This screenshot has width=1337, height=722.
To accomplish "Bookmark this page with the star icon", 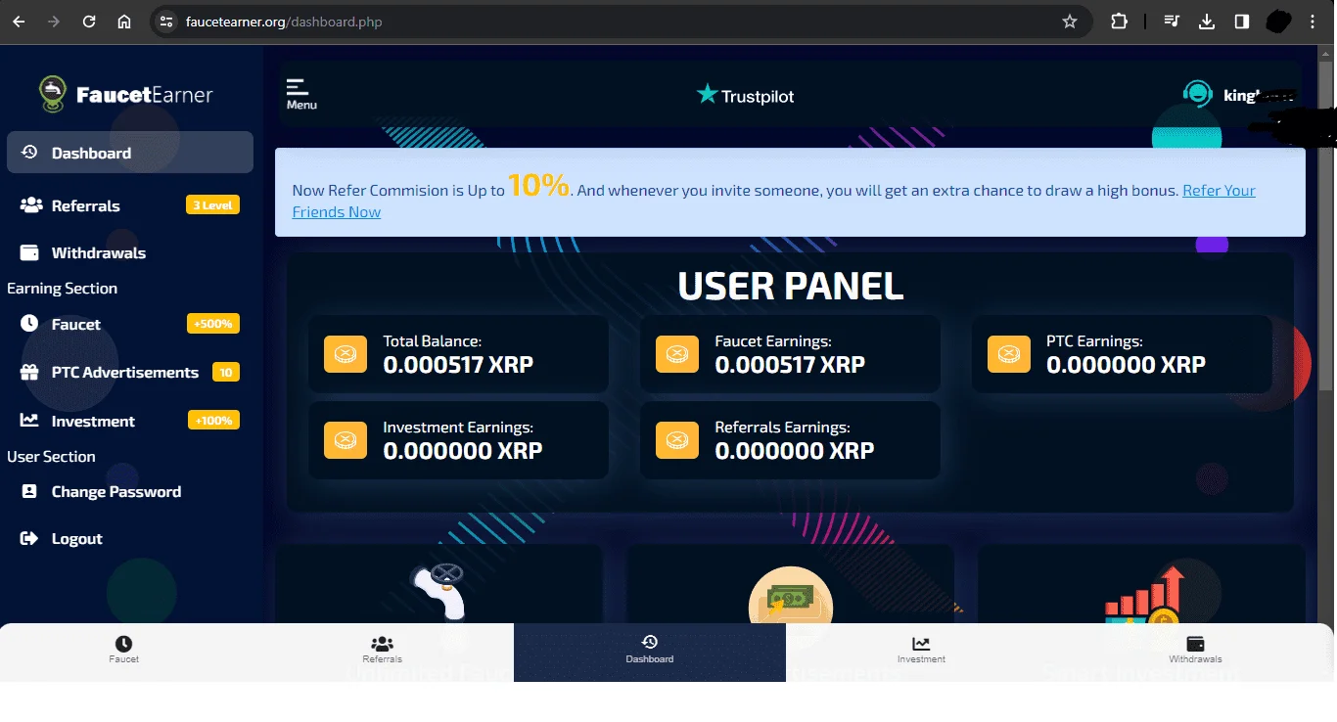I will [x=1070, y=22].
